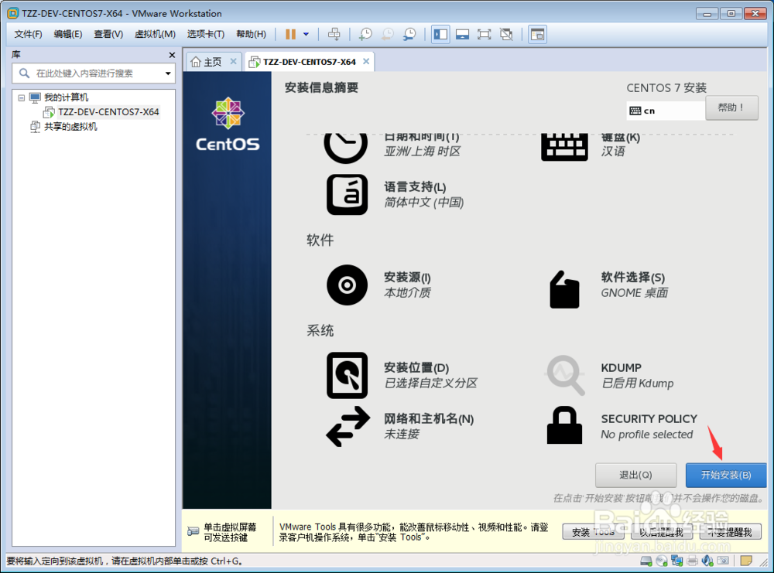The height and width of the screenshot is (573, 774).
Task: Select 我的计算机 in the library tree
Action: (x=66, y=97)
